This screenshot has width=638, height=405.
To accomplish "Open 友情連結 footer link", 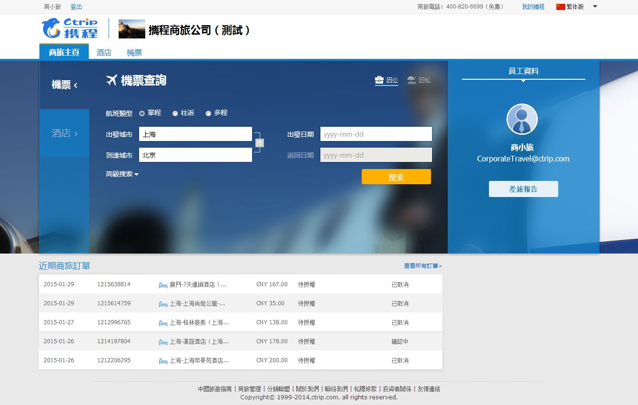I will click(x=429, y=389).
